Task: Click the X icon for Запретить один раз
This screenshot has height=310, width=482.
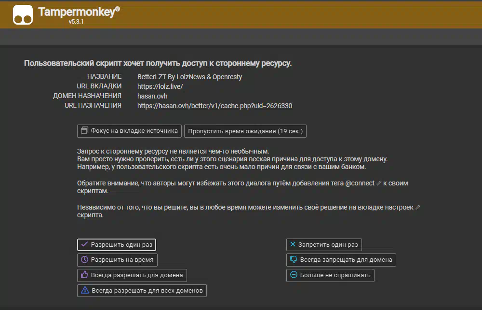Action: (x=293, y=245)
